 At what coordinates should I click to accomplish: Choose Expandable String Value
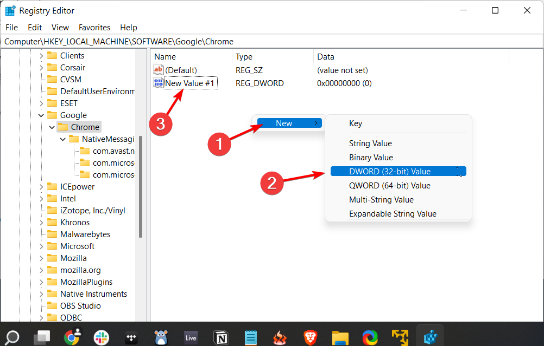398,214
